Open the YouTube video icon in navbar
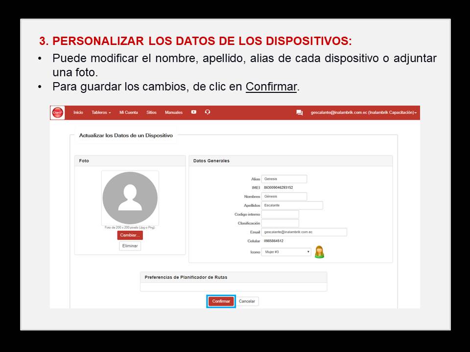470x352 pixels. click(x=194, y=112)
